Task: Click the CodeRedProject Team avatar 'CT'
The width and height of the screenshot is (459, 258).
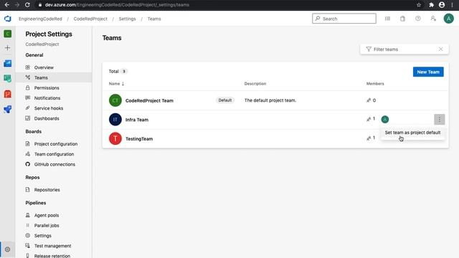Action: pos(115,100)
